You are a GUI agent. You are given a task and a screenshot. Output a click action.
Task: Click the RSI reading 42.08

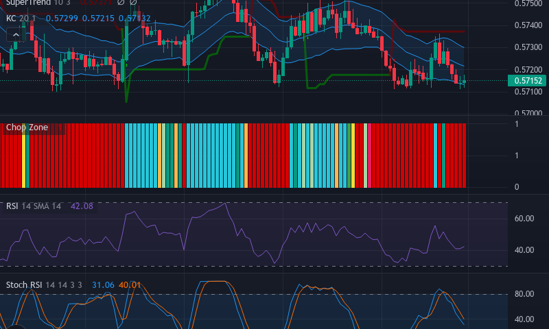click(82, 206)
